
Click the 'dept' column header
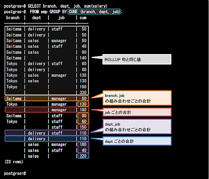coord(37,18)
